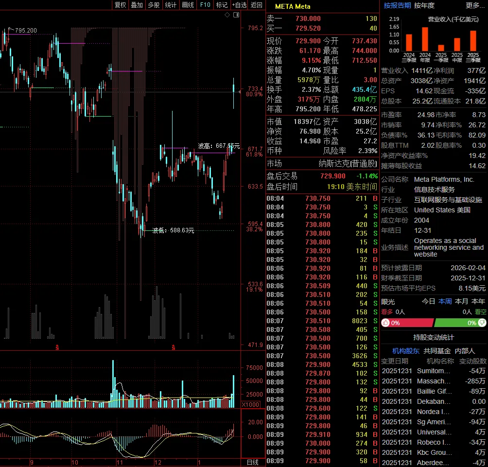Click 返回 to go back
The height and width of the screenshot is (467, 488).
[x=257, y=5]
